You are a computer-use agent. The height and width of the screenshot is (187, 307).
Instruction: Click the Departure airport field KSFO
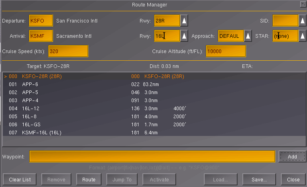[41, 21]
